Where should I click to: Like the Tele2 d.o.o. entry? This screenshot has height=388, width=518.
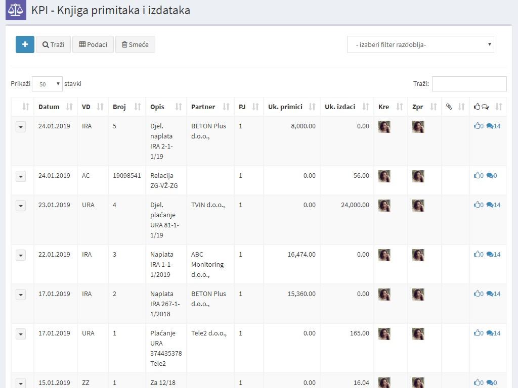pyautogui.click(x=479, y=333)
